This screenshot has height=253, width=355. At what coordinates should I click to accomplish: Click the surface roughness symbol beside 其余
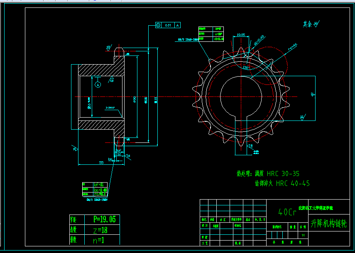(317, 24)
